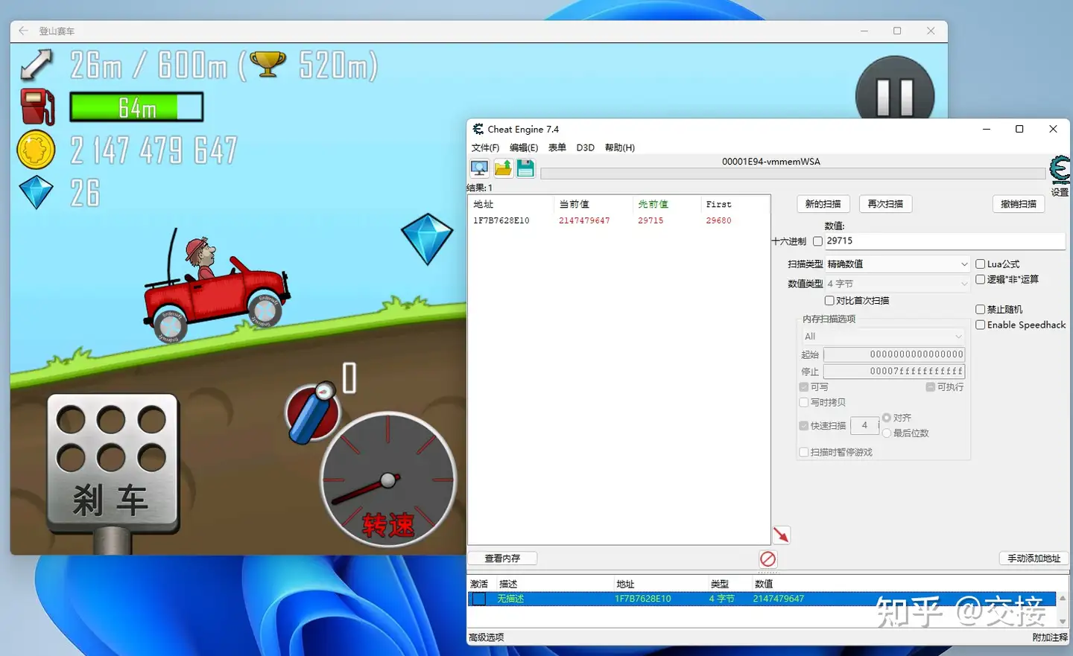1073x656 pixels.
Task: Open the 文件(F) menu
Action: (x=485, y=147)
